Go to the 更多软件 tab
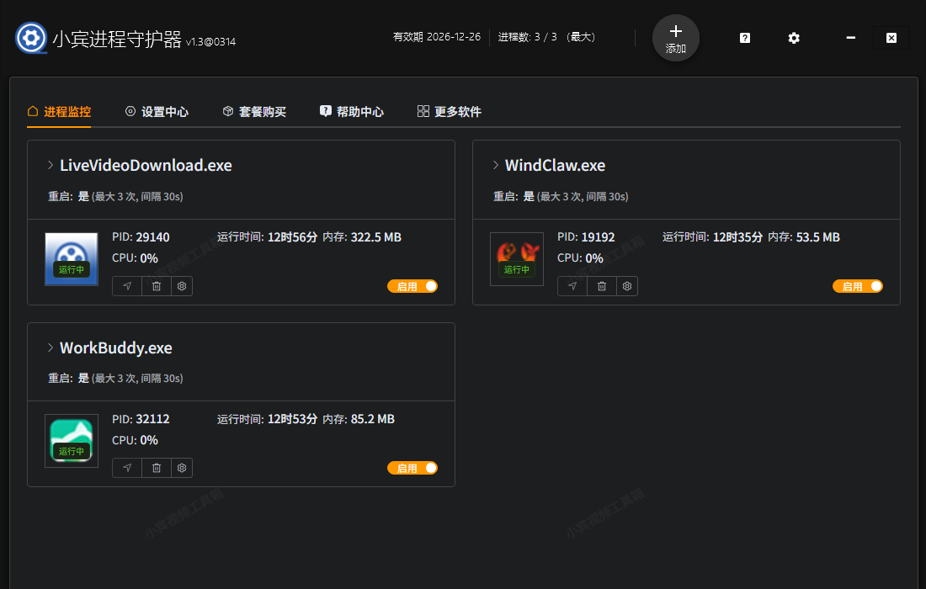 450,112
